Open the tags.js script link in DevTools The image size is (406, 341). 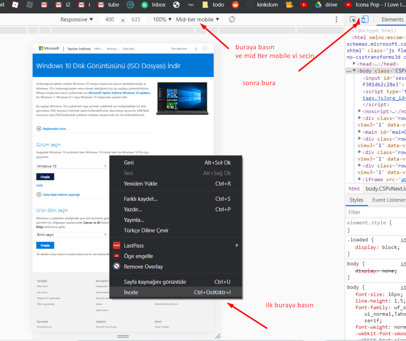(x=384, y=98)
